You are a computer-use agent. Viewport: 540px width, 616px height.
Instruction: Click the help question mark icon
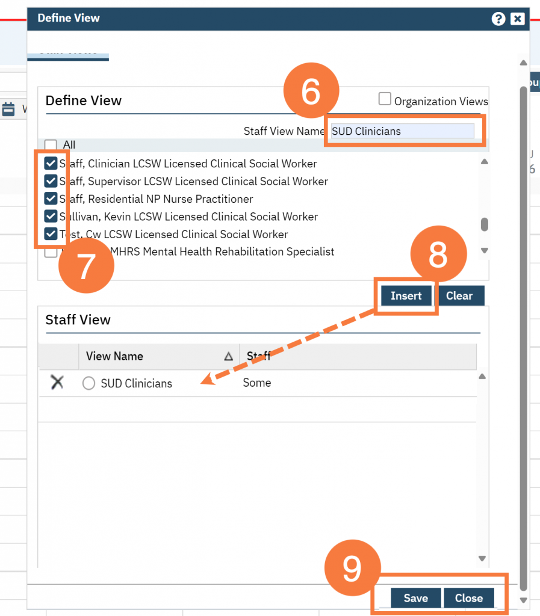(498, 19)
